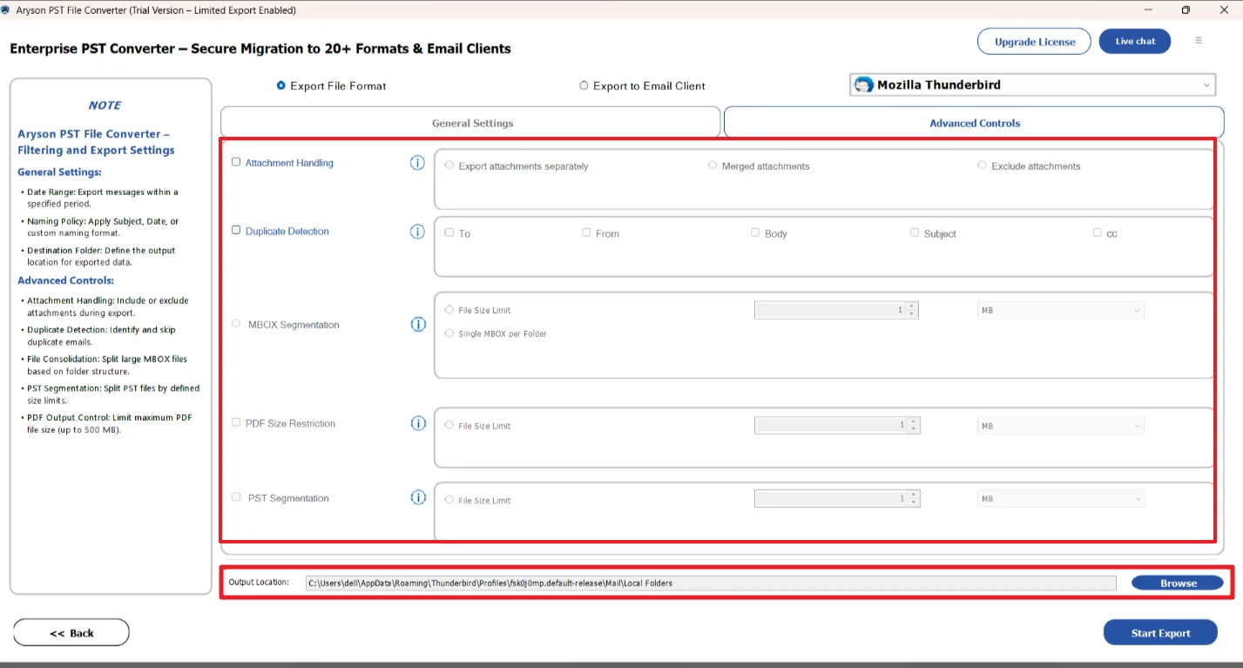Select File Size Limit under PDF Size Restriction
The width and height of the screenshot is (1243, 668).
tap(449, 425)
